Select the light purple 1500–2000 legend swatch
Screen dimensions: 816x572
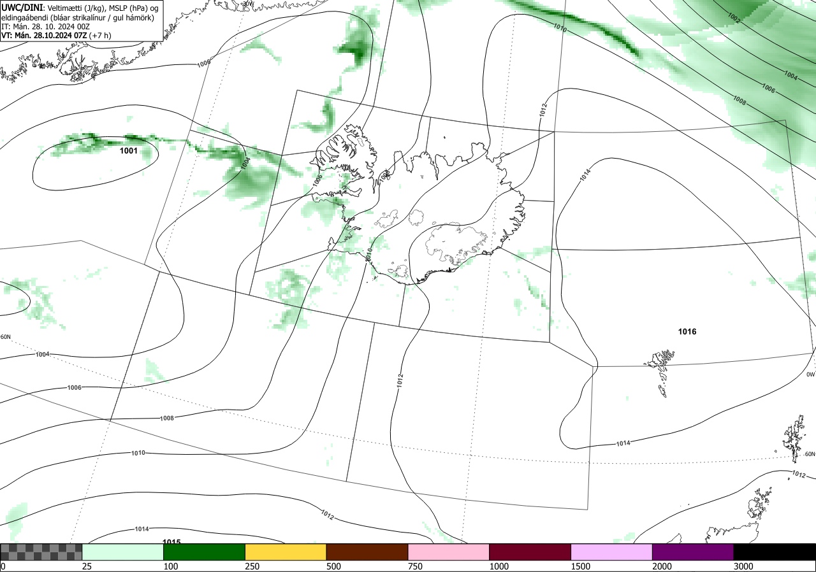[x=612, y=552]
